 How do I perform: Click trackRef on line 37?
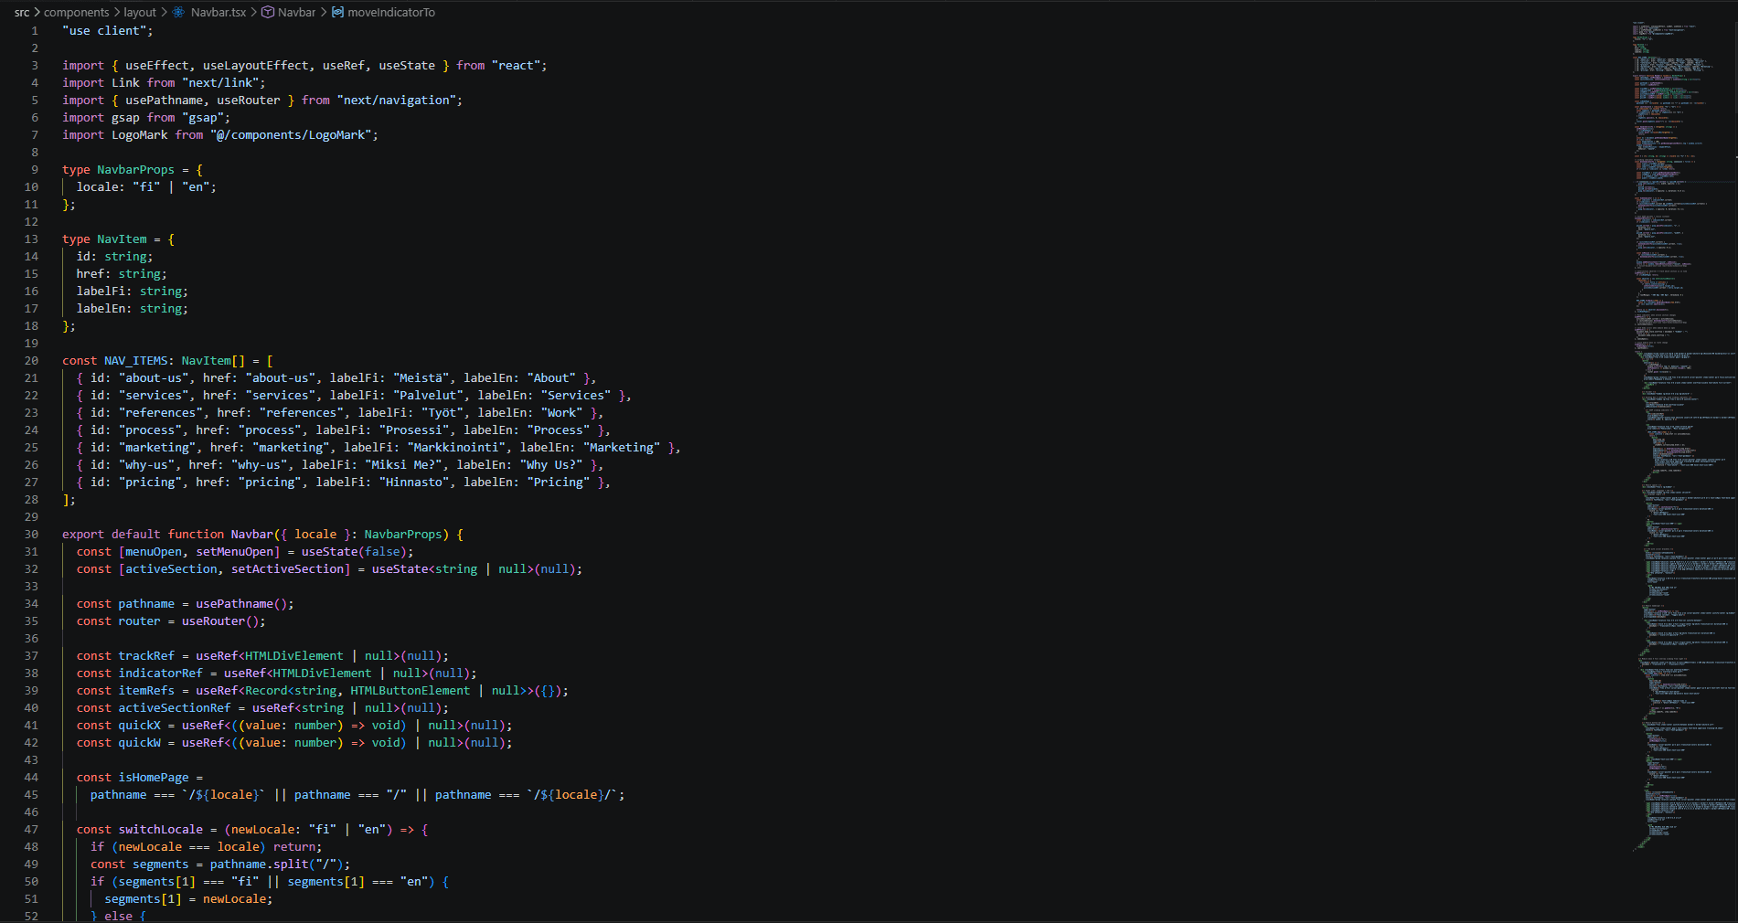tap(146, 656)
